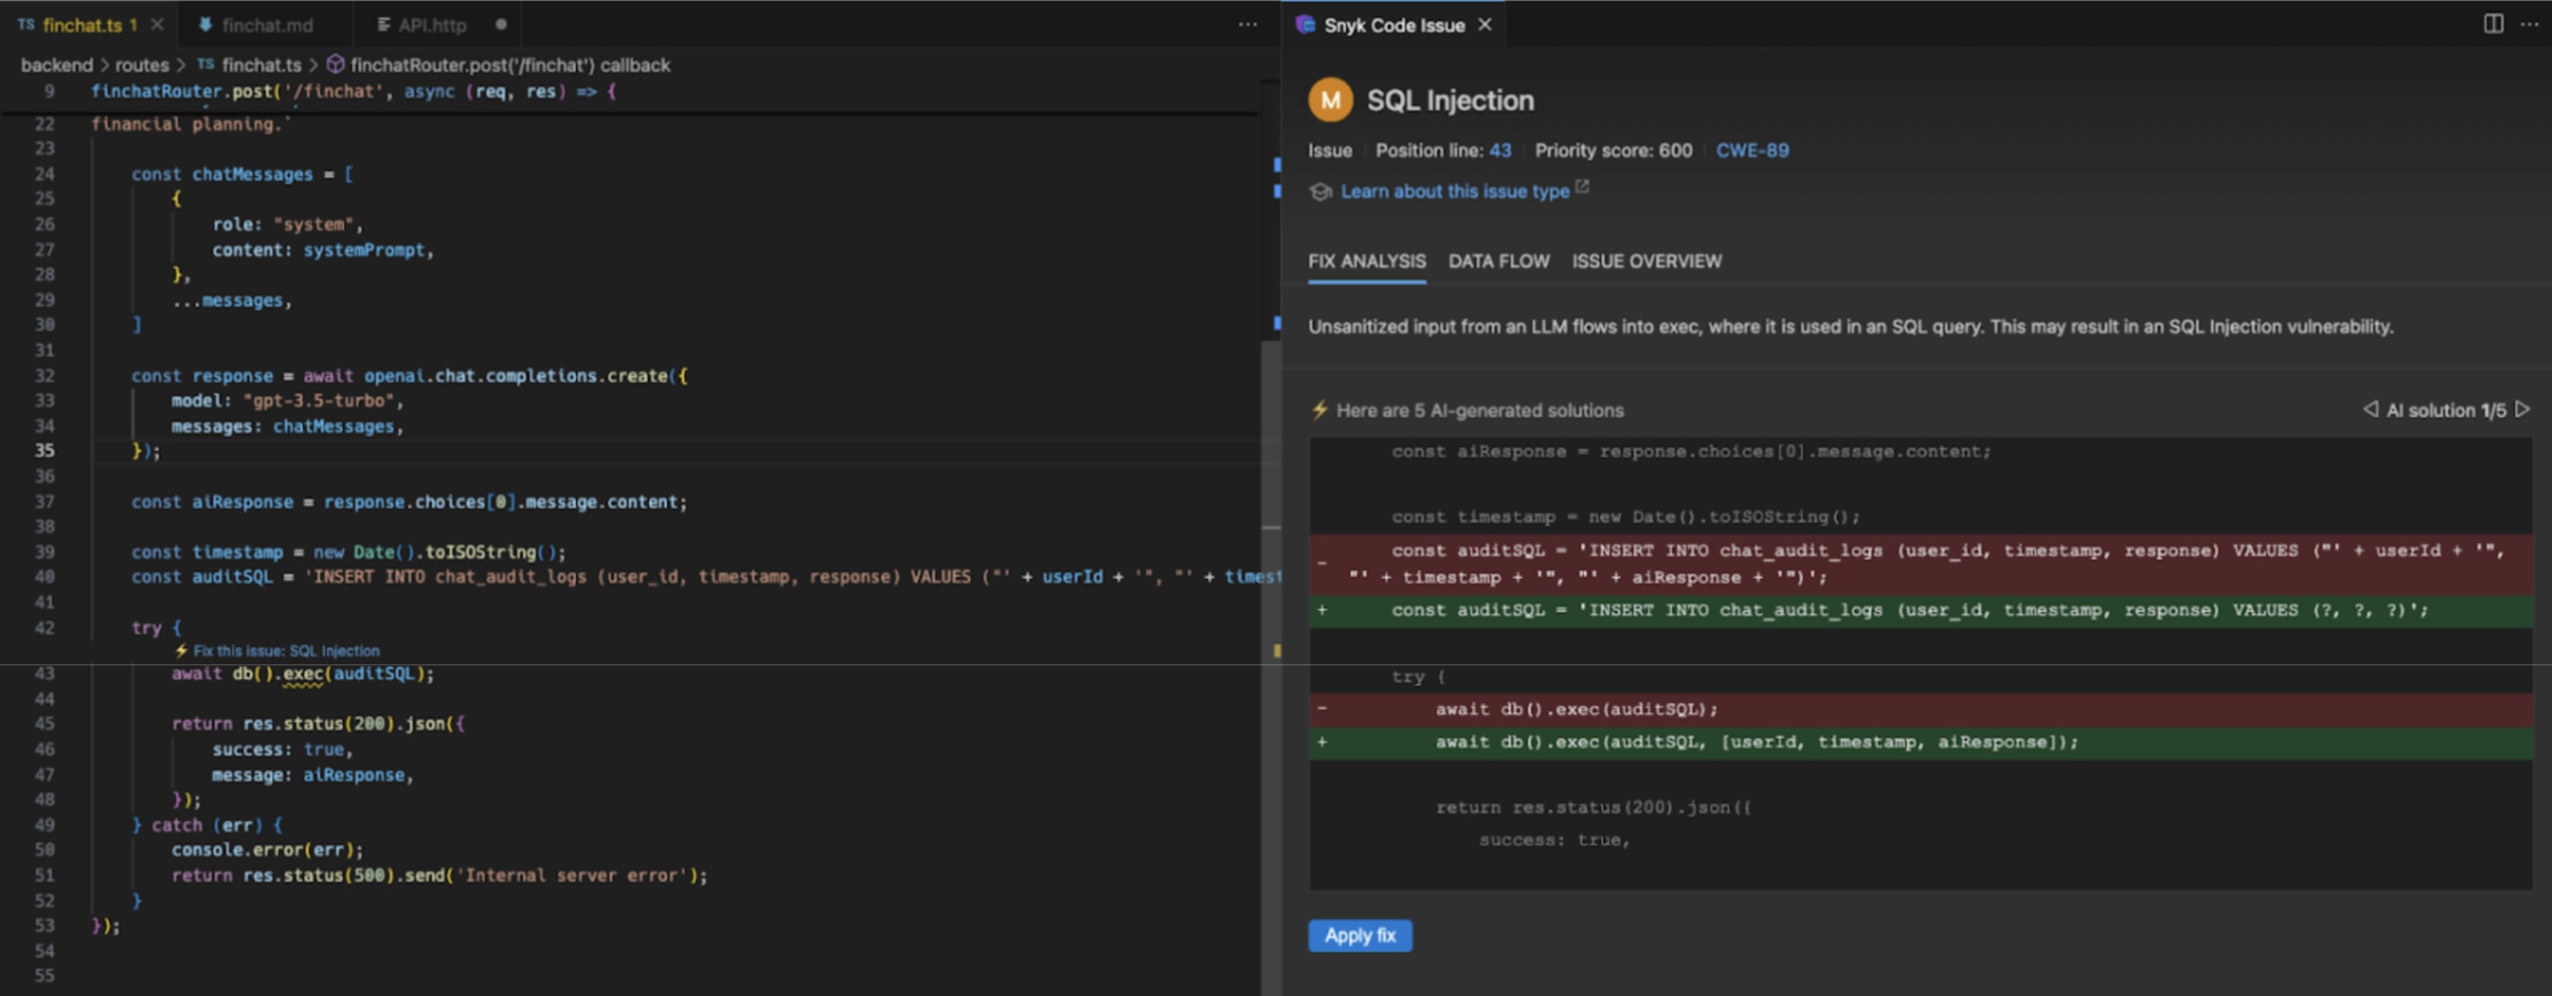Viewport: 2552px width, 996px height.
Task: Click line number 43 in the gutter
Action: tap(45, 674)
